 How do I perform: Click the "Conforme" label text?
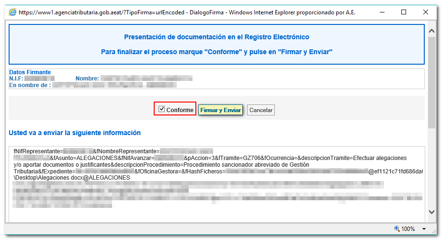180,110
